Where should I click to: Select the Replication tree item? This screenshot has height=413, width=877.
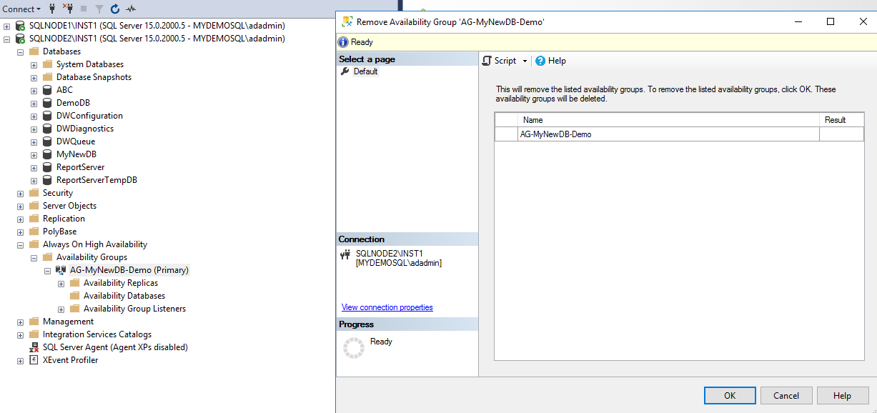click(64, 219)
